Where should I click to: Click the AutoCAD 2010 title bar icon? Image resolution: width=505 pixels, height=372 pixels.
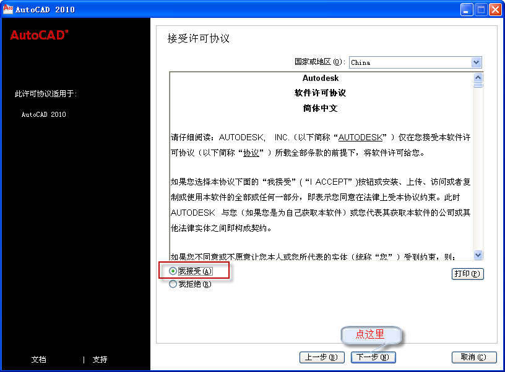click(x=7, y=9)
